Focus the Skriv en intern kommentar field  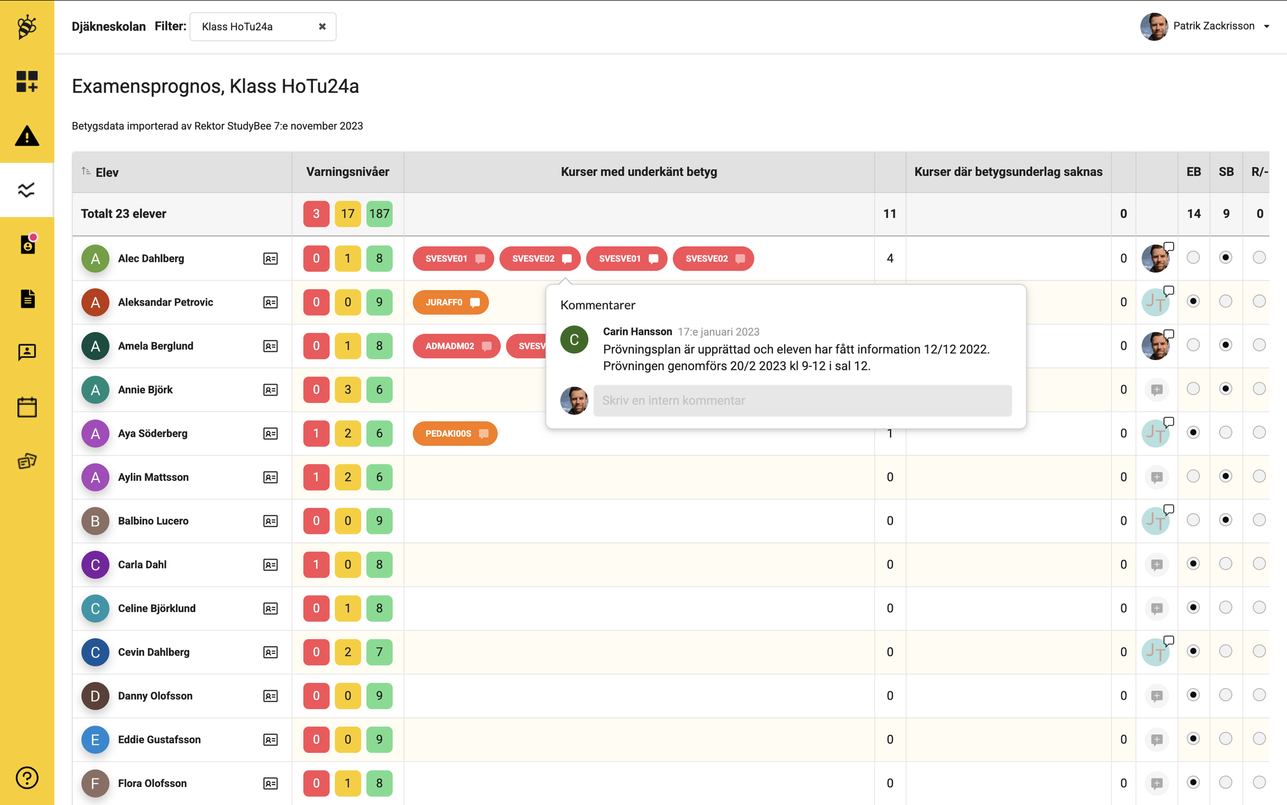click(802, 400)
